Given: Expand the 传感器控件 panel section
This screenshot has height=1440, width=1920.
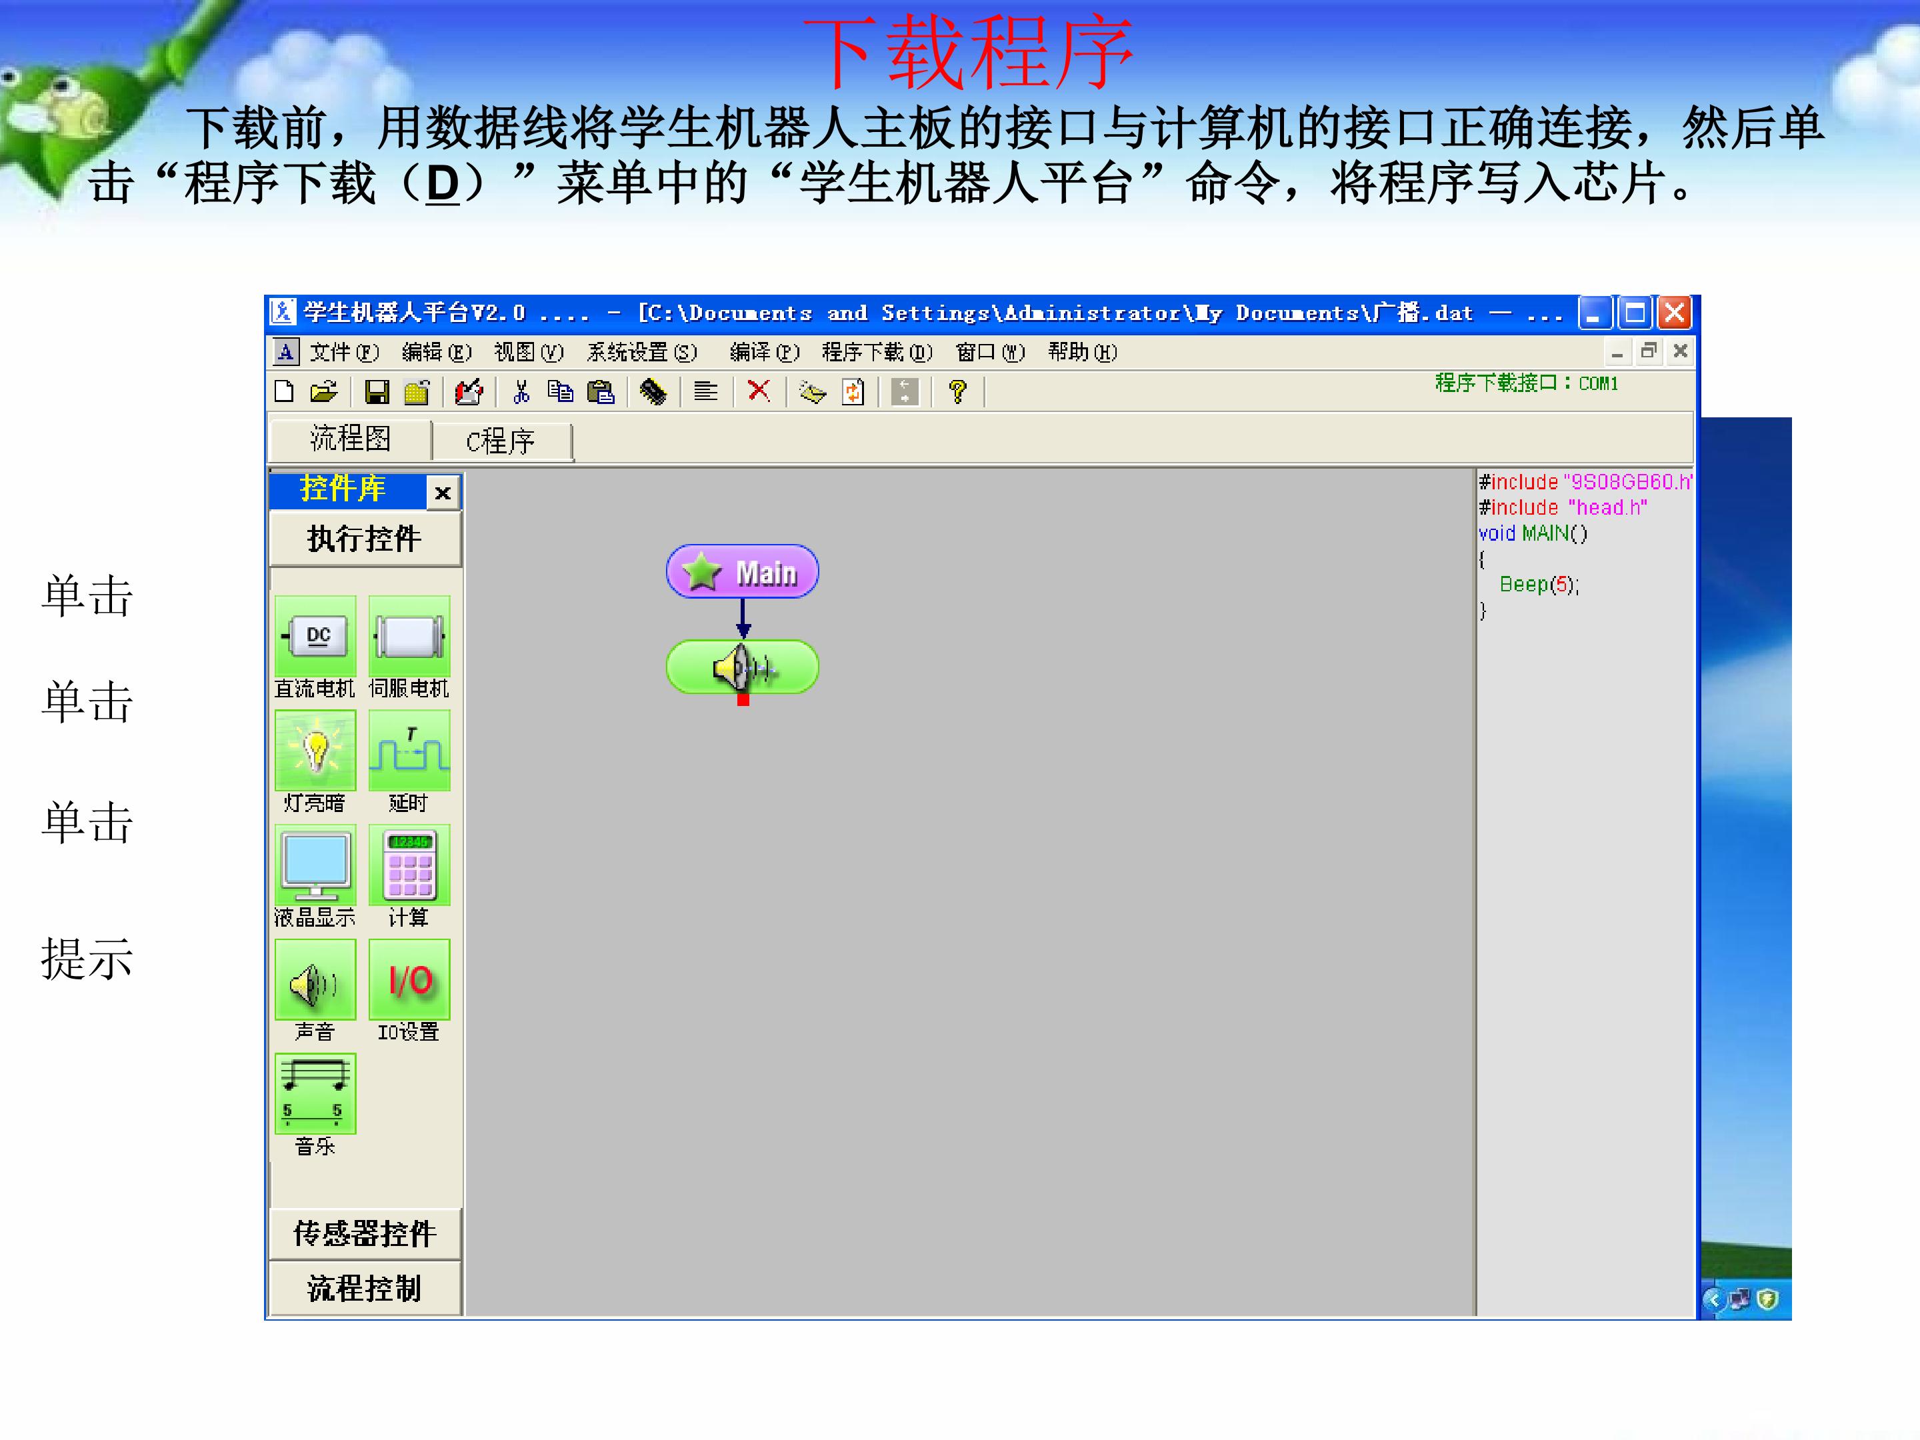Looking at the screenshot, I should 365,1233.
